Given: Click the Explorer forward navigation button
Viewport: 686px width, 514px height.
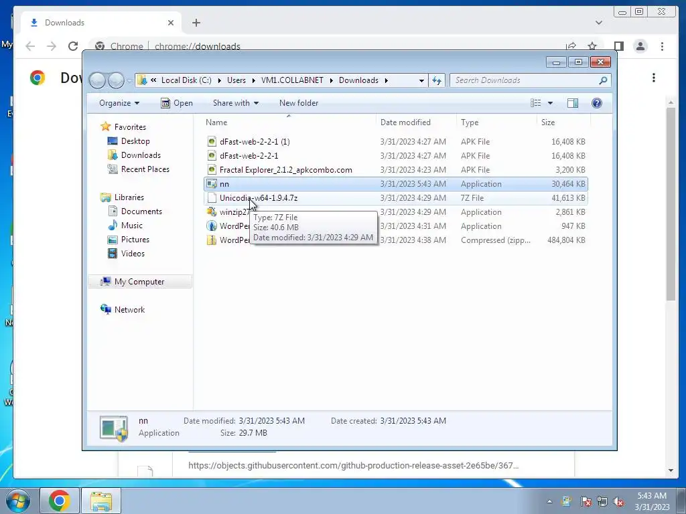Looking at the screenshot, I should tap(116, 80).
